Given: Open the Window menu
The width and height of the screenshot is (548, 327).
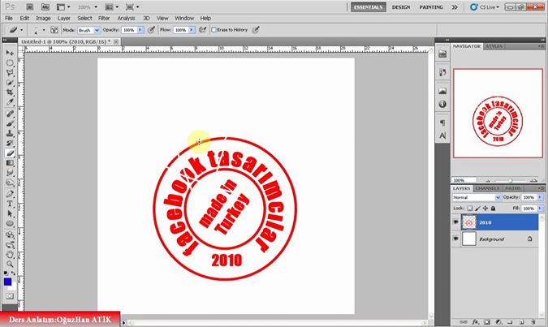Looking at the screenshot, I should click(184, 18).
